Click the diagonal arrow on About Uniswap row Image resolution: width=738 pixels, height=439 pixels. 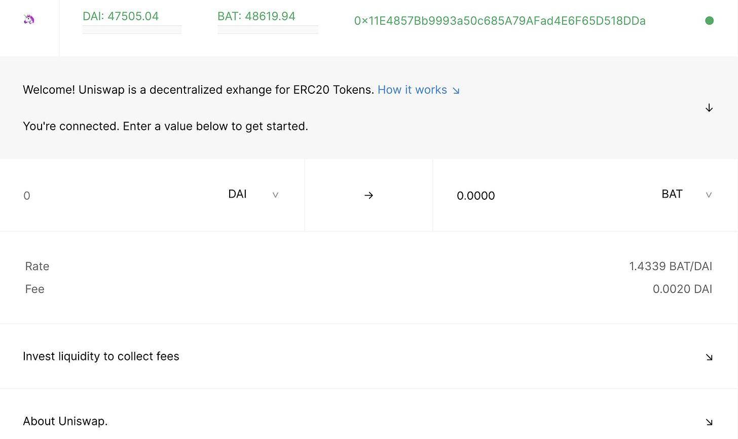(709, 422)
